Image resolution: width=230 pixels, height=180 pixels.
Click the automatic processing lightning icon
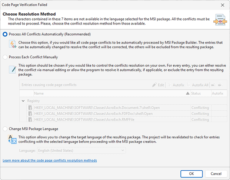click(12, 45)
